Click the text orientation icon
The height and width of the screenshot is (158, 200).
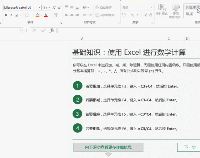(x=85, y=7)
